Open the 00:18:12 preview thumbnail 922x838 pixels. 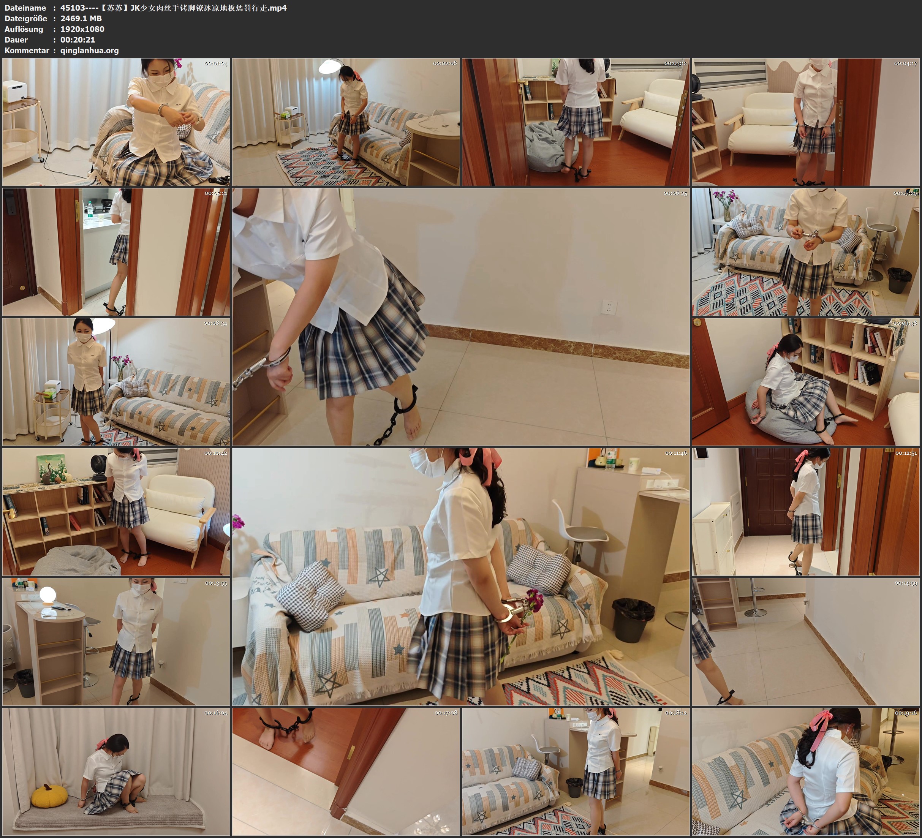click(576, 772)
